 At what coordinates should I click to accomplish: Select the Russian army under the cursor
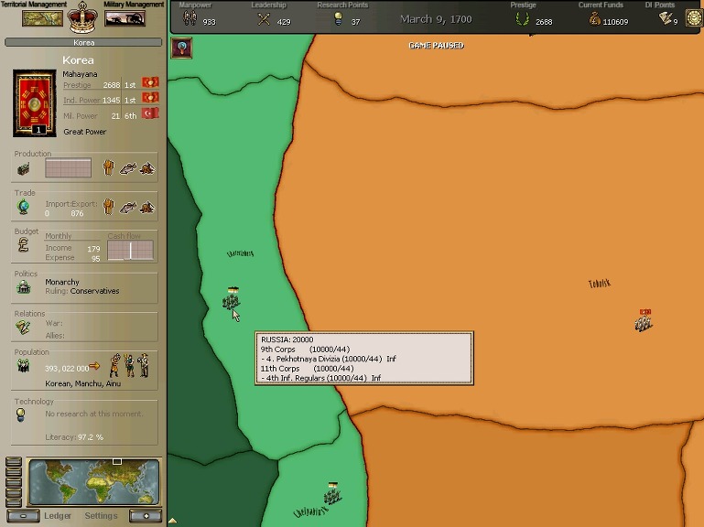(232, 299)
